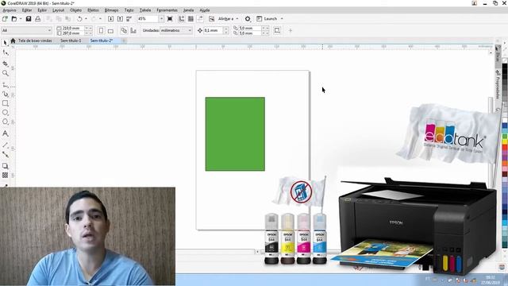Click the Open folder icon in the toolbar
This screenshot has width=508, height=286.
[x=14, y=19]
